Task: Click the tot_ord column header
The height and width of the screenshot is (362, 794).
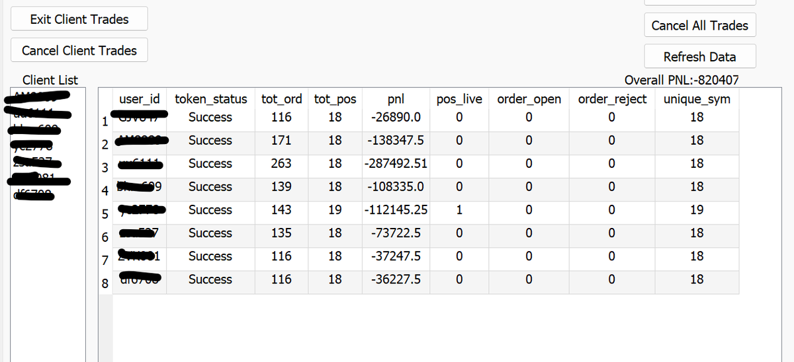Action: tap(282, 99)
